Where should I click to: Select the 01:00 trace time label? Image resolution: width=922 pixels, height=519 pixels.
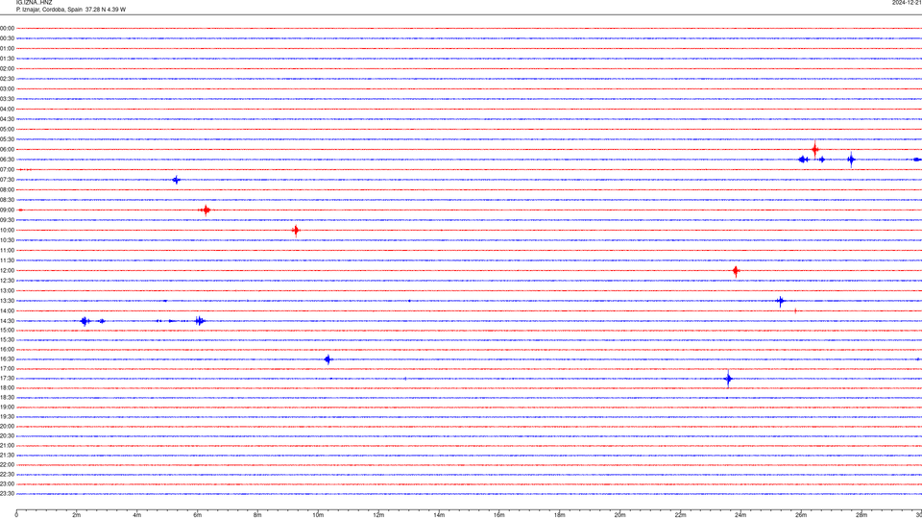pyautogui.click(x=7, y=48)
